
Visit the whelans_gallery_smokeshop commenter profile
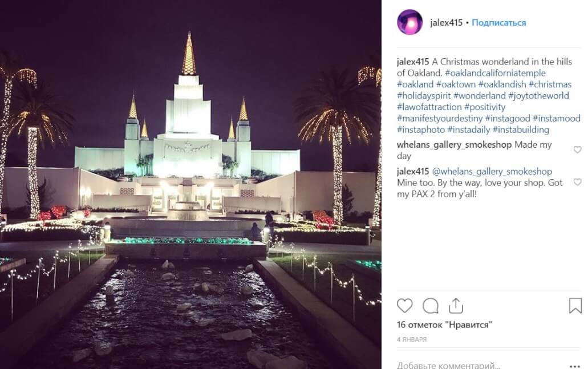point(454,145)
